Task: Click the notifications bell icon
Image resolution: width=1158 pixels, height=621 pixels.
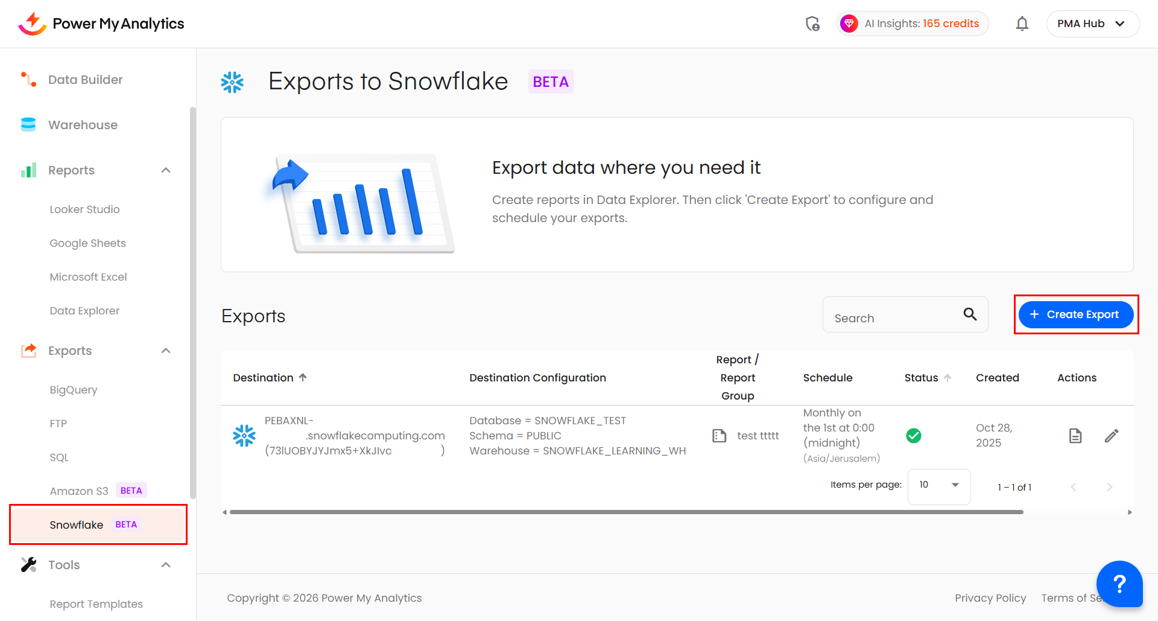Action: [1022, 24]
